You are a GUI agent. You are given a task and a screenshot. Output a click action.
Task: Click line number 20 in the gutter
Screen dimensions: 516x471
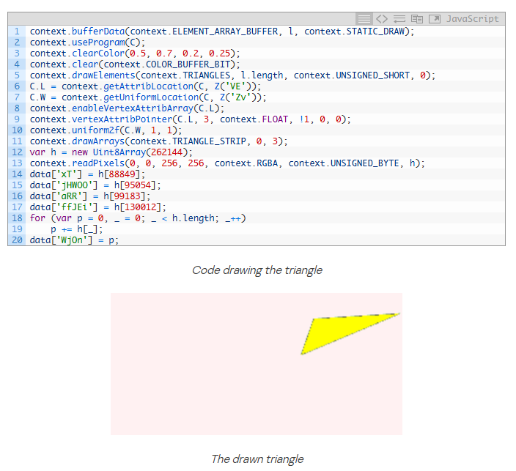[17, 240]
